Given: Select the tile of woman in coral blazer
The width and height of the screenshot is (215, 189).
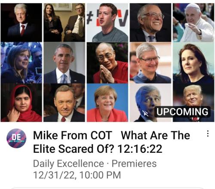Looking at the screenshot, I should [107, 102].
